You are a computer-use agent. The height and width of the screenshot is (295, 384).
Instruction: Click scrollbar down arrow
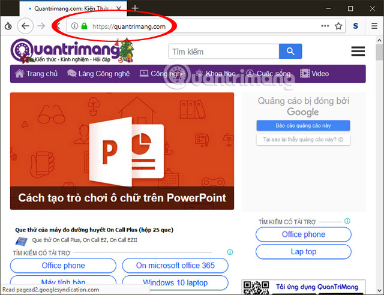(x=379, y=291)
